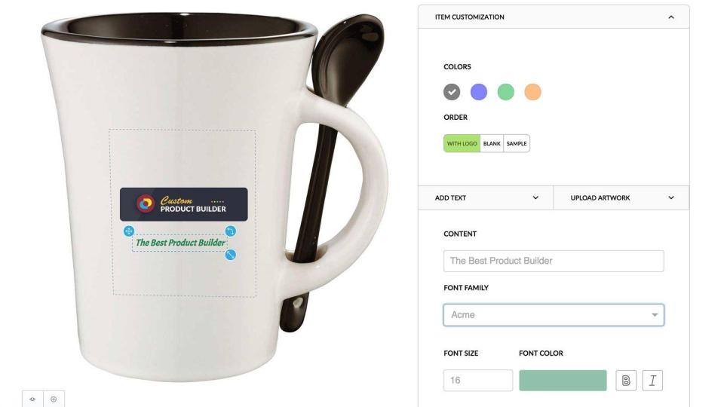The width and height of the screenshot is (724, 407).
Task: Expand the Add Text section
Action: coord(486,197)
